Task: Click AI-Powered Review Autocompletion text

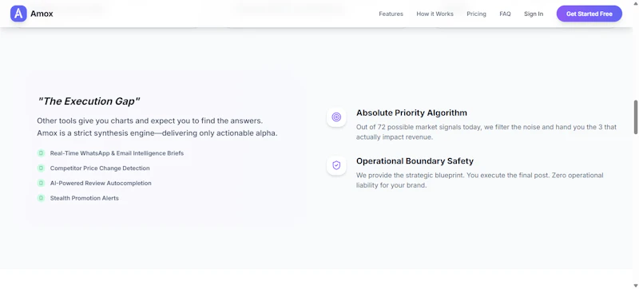Action: coord(101,183)
